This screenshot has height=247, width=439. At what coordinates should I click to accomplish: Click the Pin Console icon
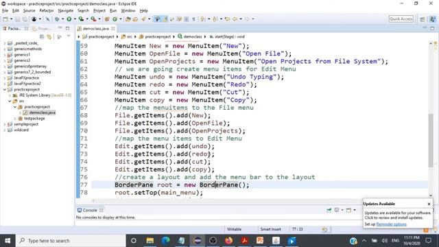coord(329,210)
